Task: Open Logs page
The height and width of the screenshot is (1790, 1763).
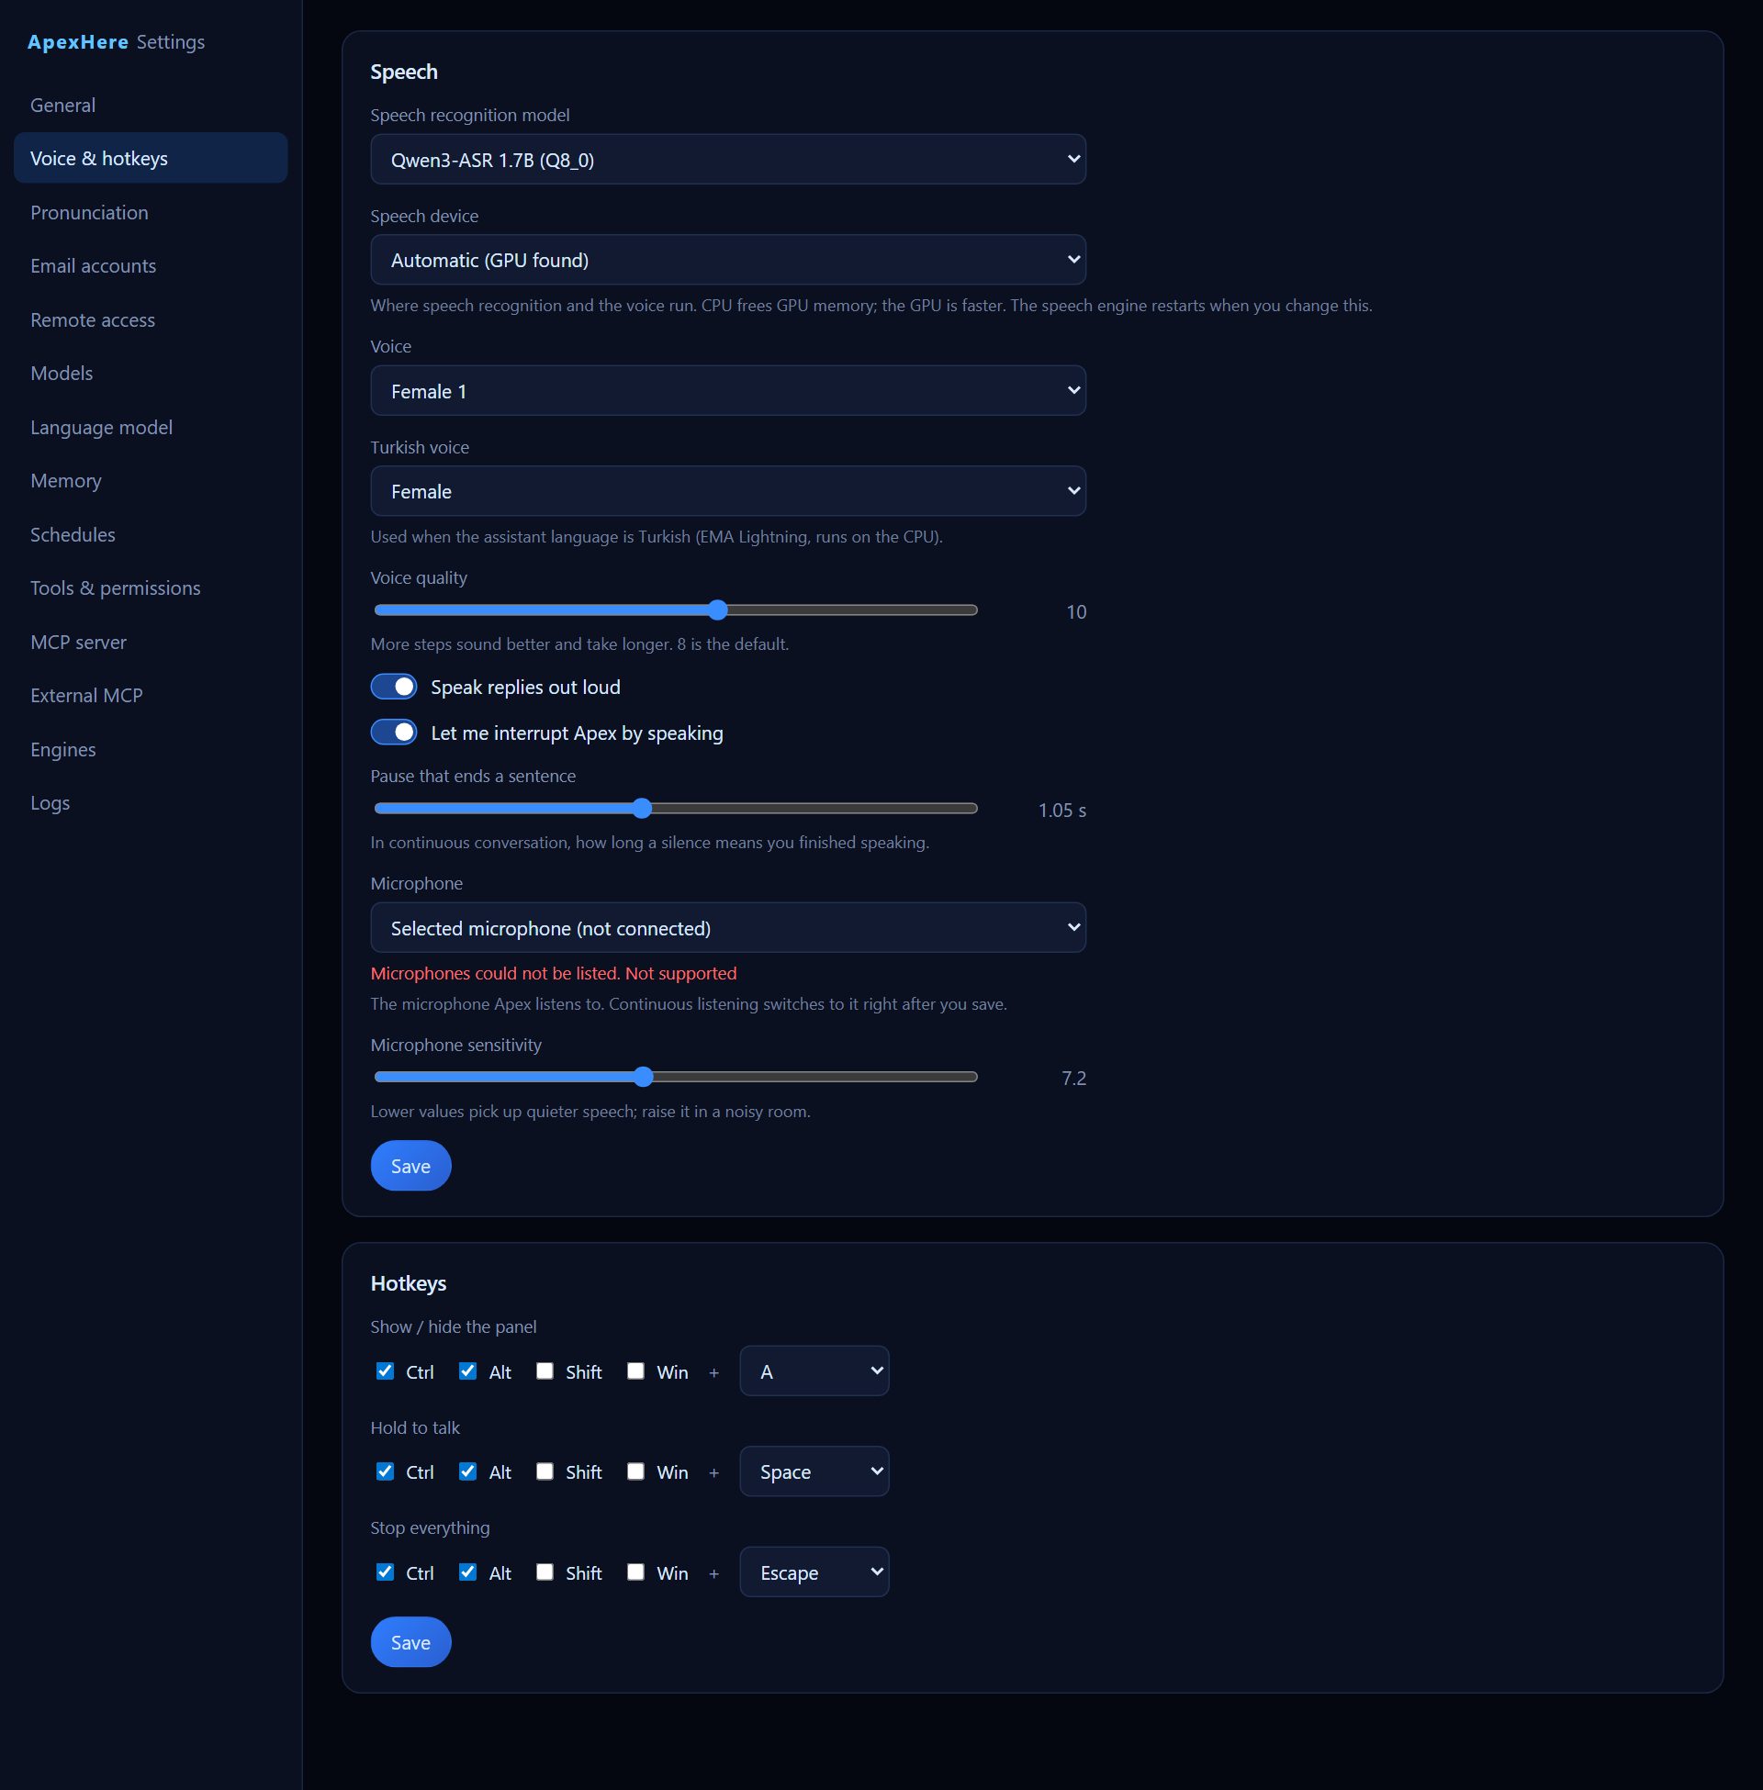Action: point(150,802)
